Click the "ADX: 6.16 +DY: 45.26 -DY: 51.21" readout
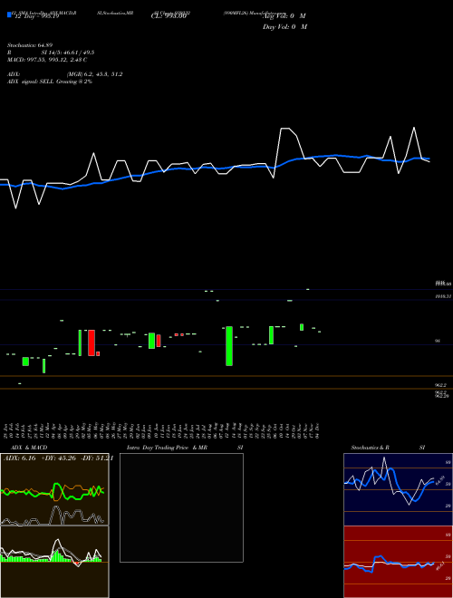The image size is (453, 598). coord(58,458)
